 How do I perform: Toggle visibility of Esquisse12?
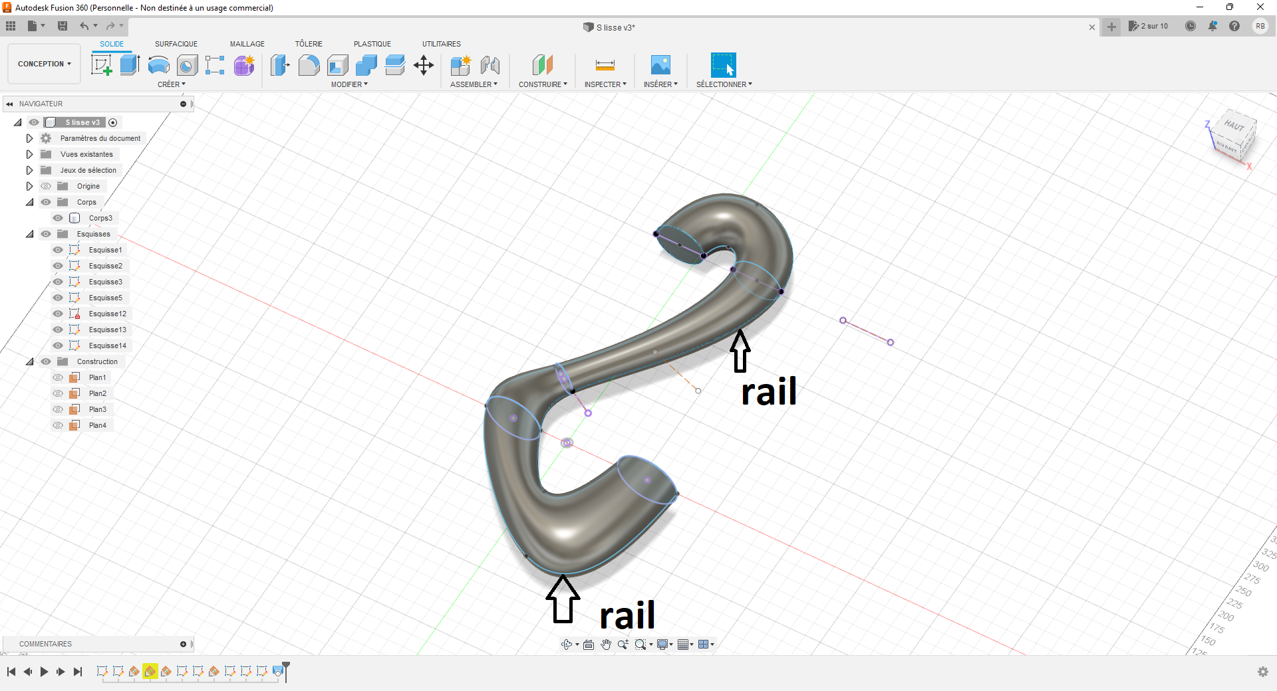[x=58, y=314]
